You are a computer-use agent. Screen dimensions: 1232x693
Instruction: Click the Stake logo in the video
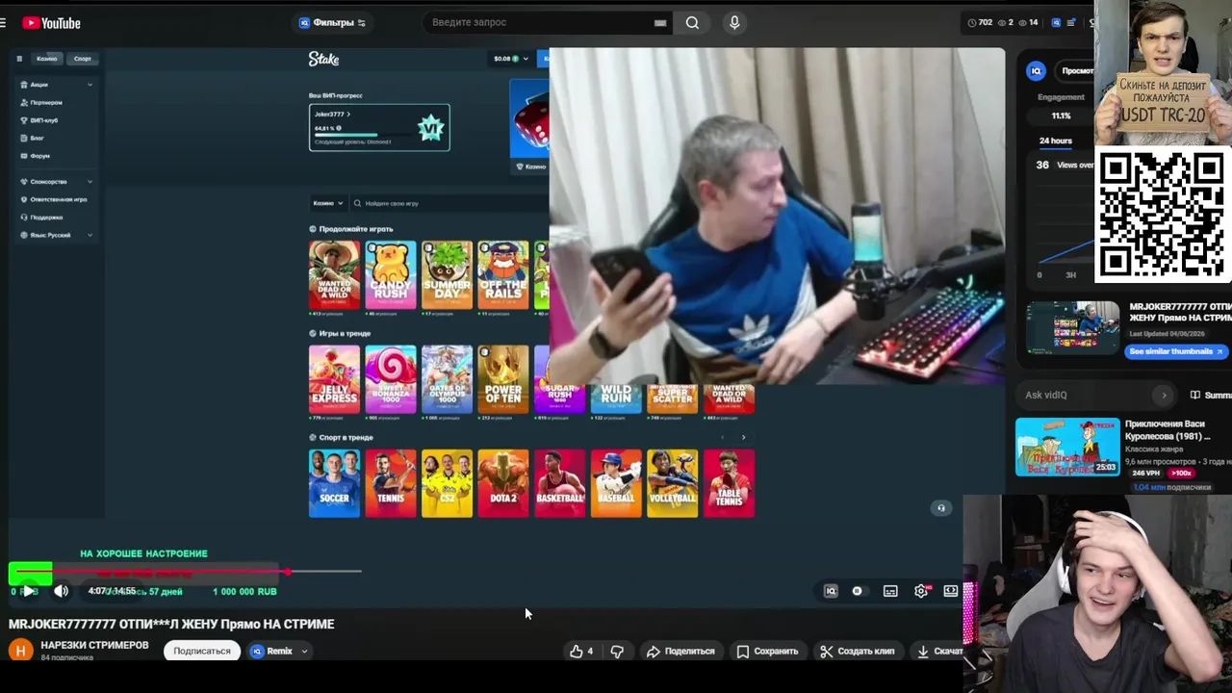[x=323, y=59]
